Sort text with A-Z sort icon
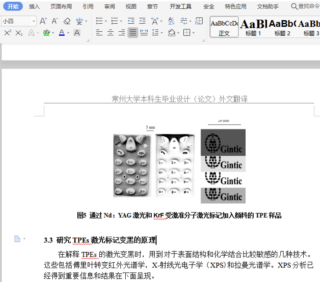This screenshot has height=282, width=320. (171, 21)
